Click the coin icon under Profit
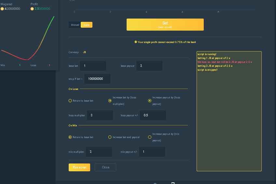Image resolution: width=276 pixels, height=184 pixels. pyautogui.click(x=32, y=9)
